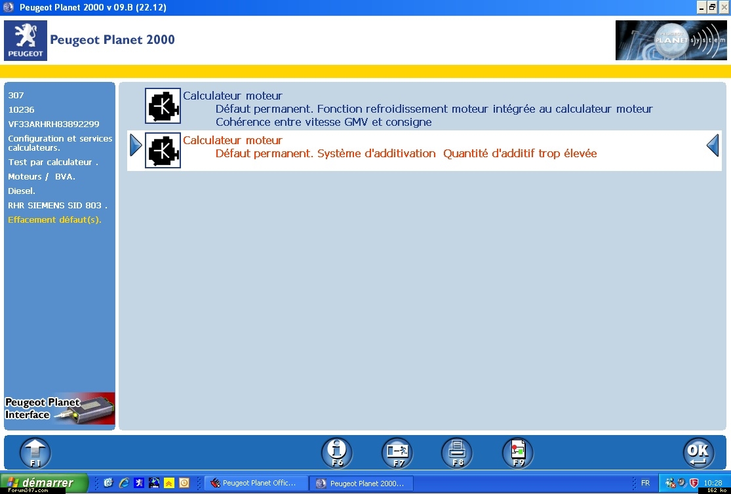Click the orange clock quick launch icon

click(x=184, y=484)
